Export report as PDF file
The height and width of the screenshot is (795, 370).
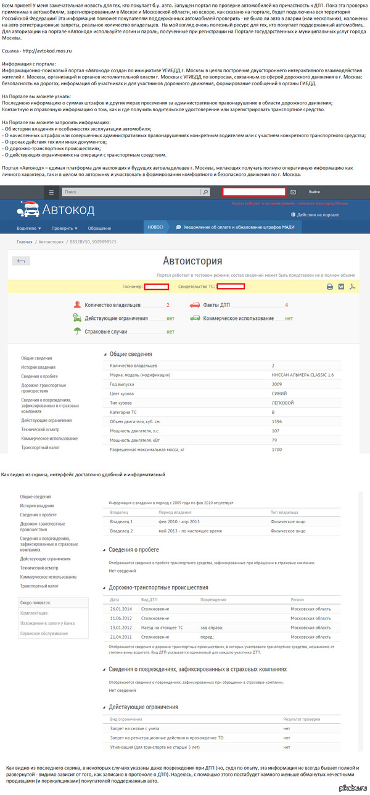[x=352, y=286]
